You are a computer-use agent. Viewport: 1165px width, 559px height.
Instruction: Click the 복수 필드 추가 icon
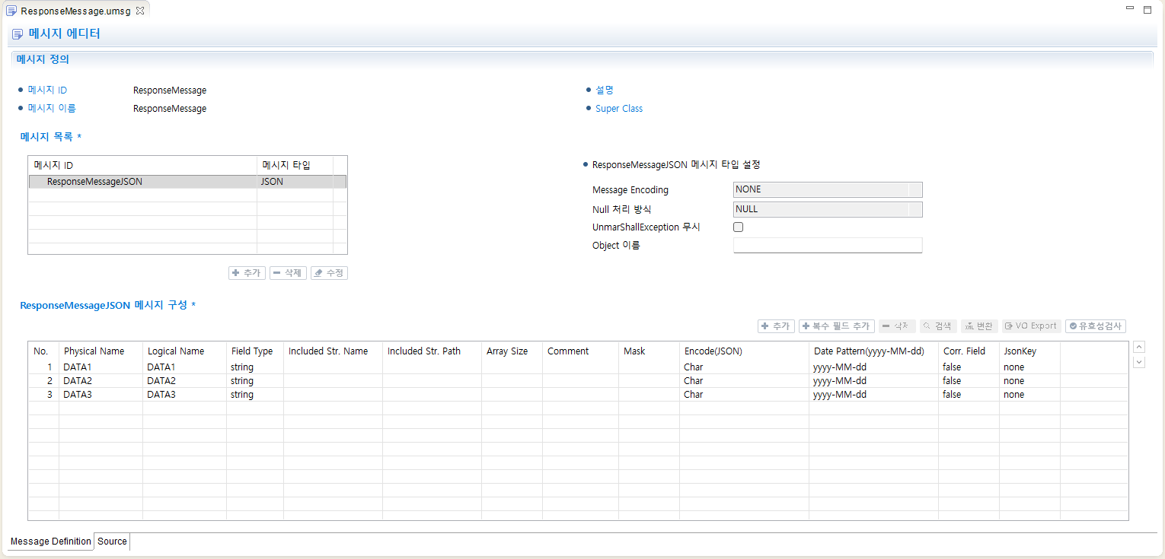(x=836, y=326)
